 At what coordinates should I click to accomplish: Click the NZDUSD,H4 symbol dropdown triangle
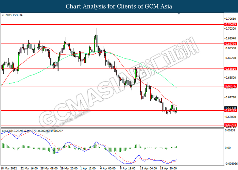coord(3,15)
